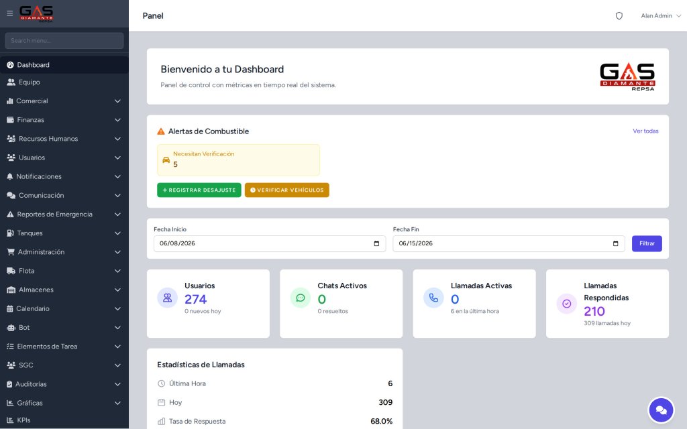Click the Administración shopping cart icon
Image resolution: width=687 pixels, height=429 pixels.
11,252
